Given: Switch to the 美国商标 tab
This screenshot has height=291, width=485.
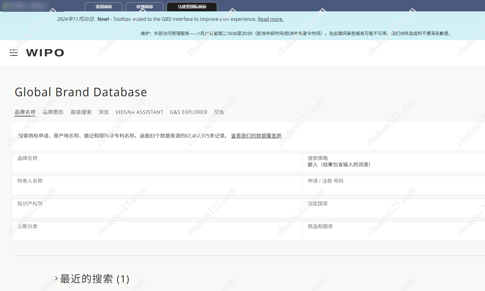Looking at the screenshot, I should pos(104,7).
